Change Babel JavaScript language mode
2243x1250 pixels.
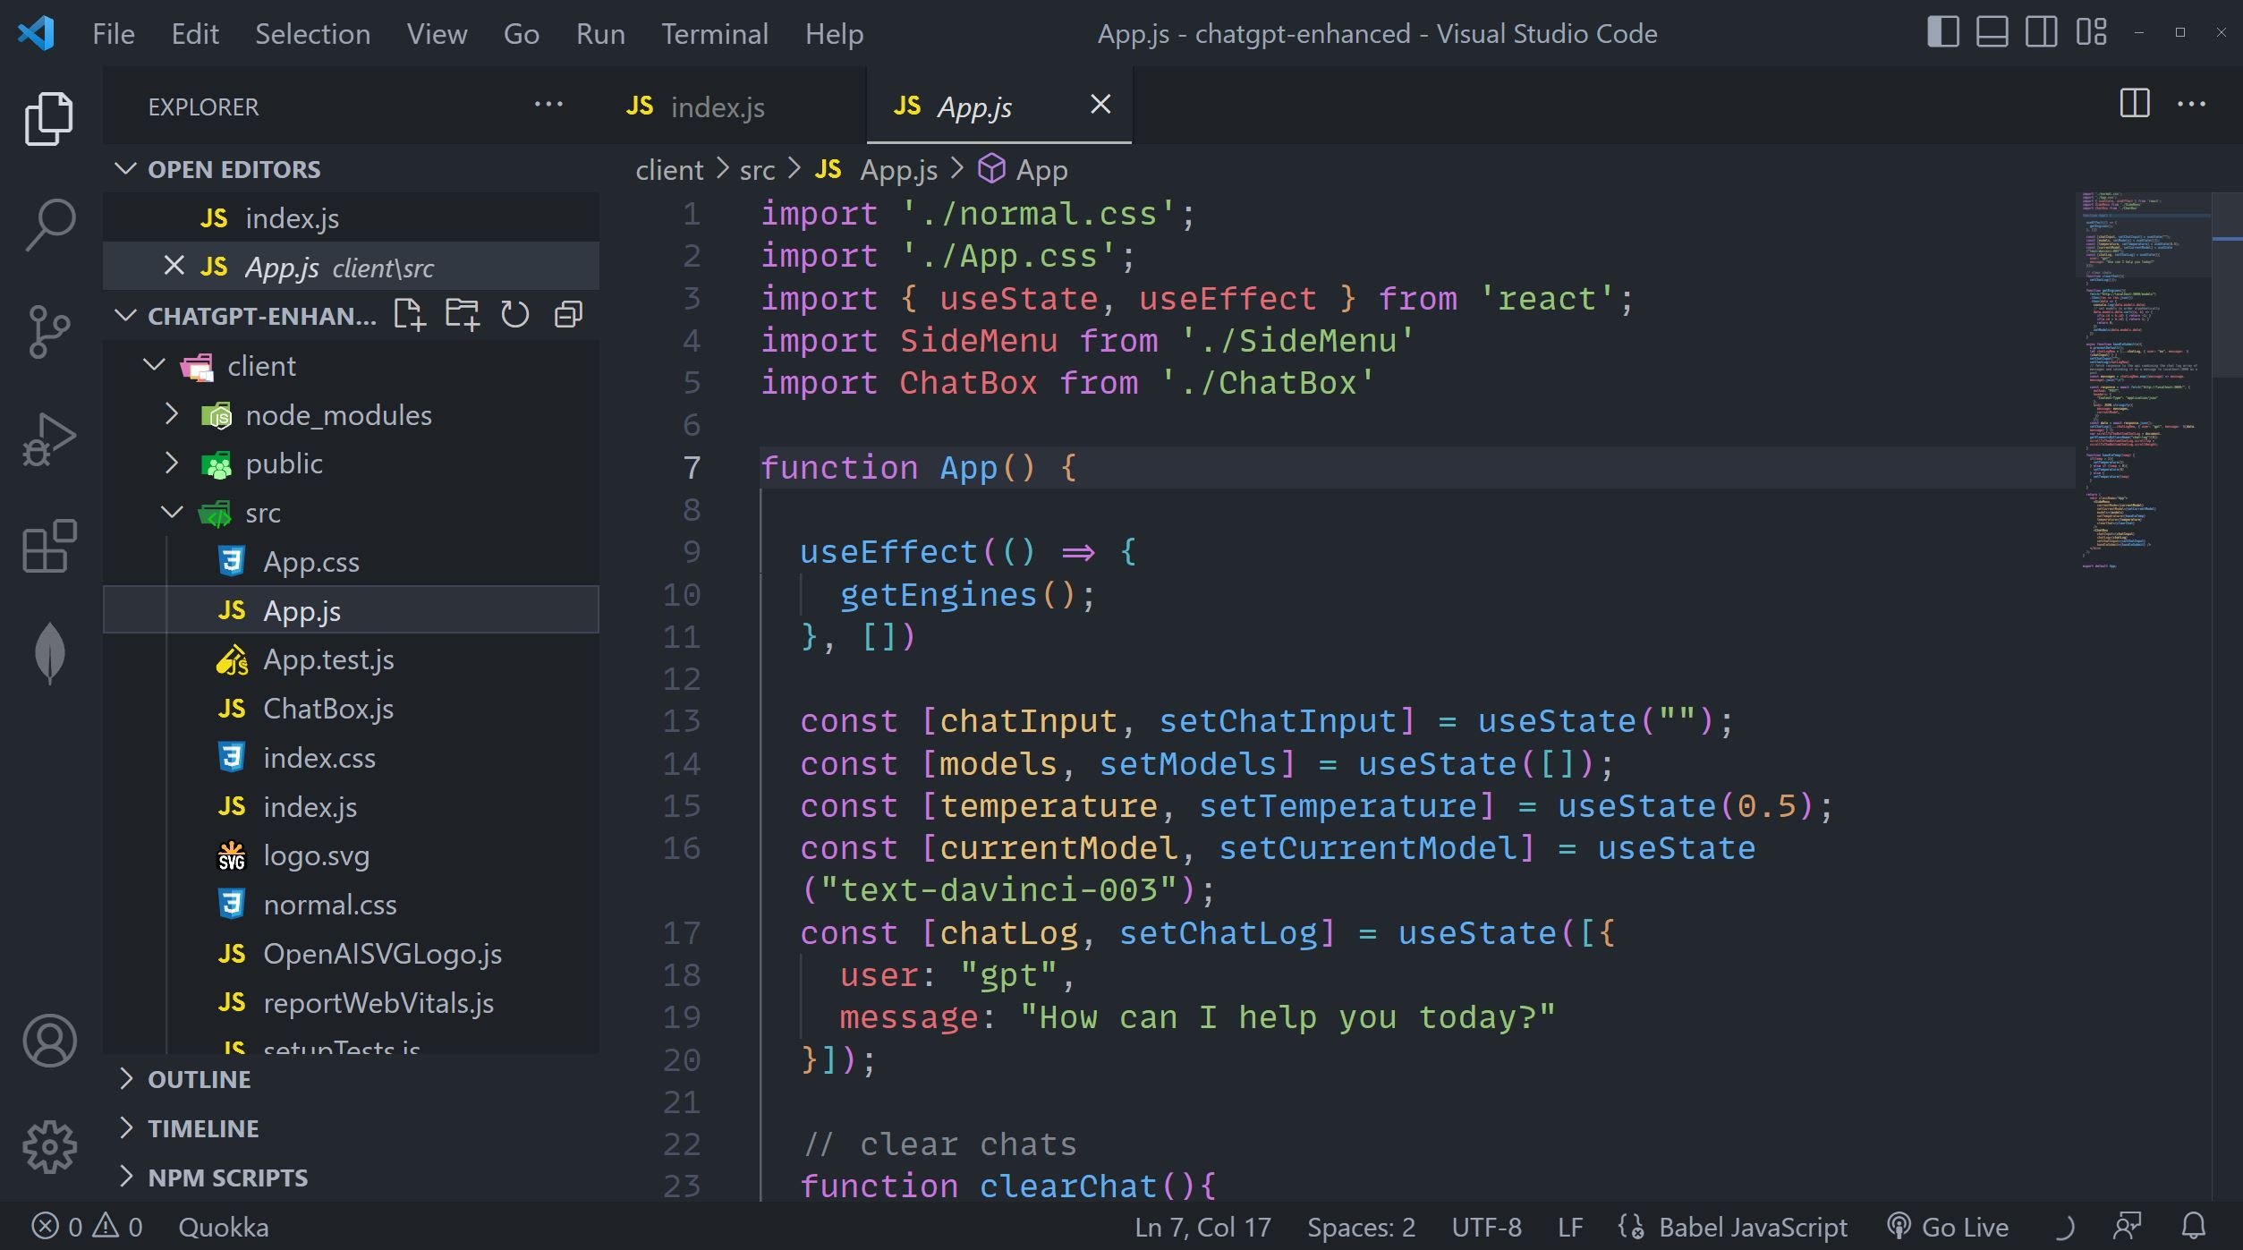tap(1752, 1227)
